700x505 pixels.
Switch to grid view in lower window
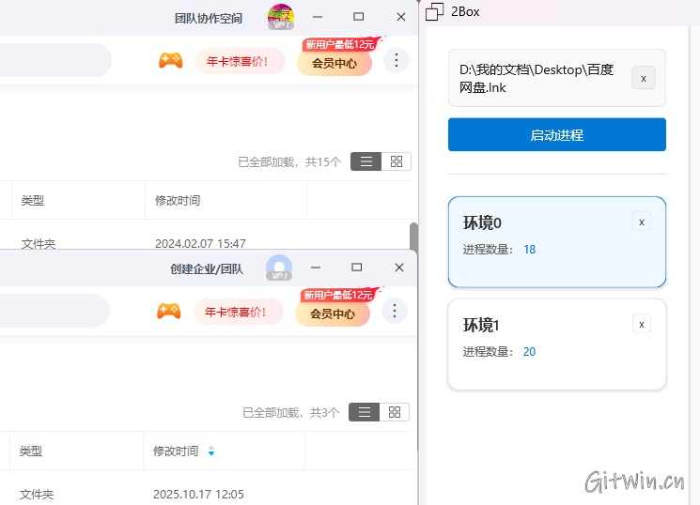tap(395, 412)
